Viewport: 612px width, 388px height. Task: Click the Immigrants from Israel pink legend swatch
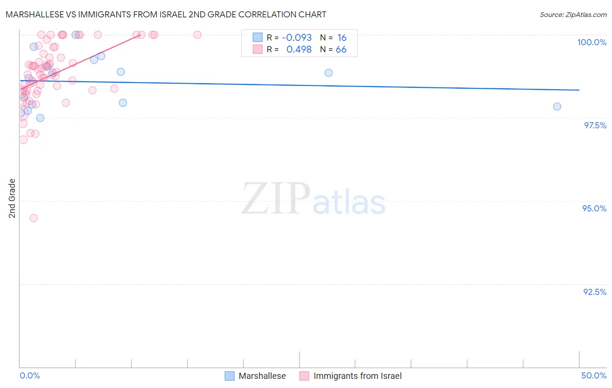coord(304,376)
